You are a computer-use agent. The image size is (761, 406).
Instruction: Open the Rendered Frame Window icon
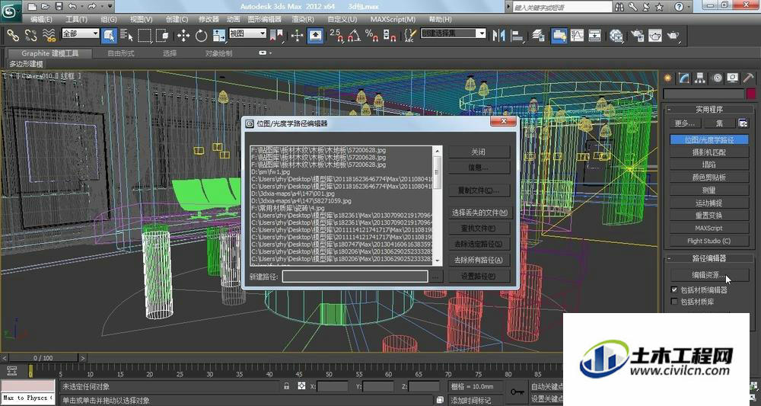655,36
